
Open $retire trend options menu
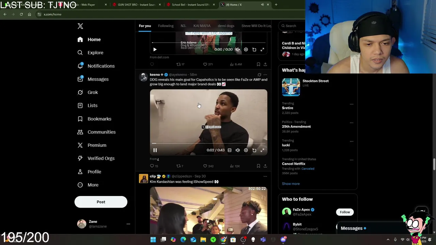click(x=352, y=104)
